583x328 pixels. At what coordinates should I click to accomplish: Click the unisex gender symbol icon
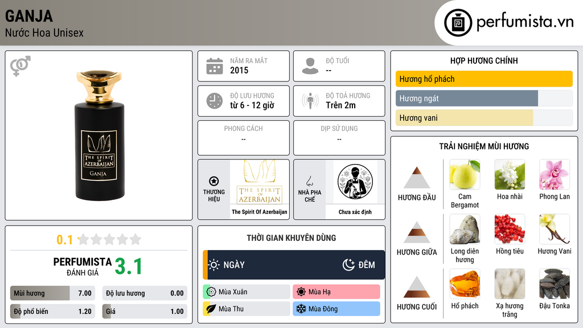point(20,66)
